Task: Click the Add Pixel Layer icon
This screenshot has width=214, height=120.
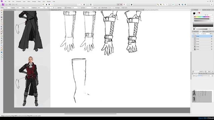Action: [211, 71]
